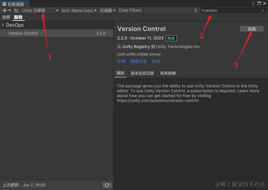Click the com.unity.collab-proxy package name
The image size is (268, 190).
pyautogui.click(x=139, y=54)
